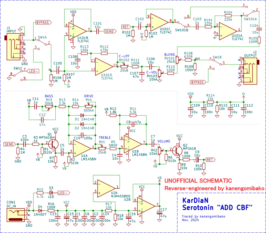Select the D3 LED symbol
The image size is (266, 233).
point(51,193)
